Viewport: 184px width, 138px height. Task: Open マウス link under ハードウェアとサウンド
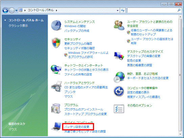69,96
